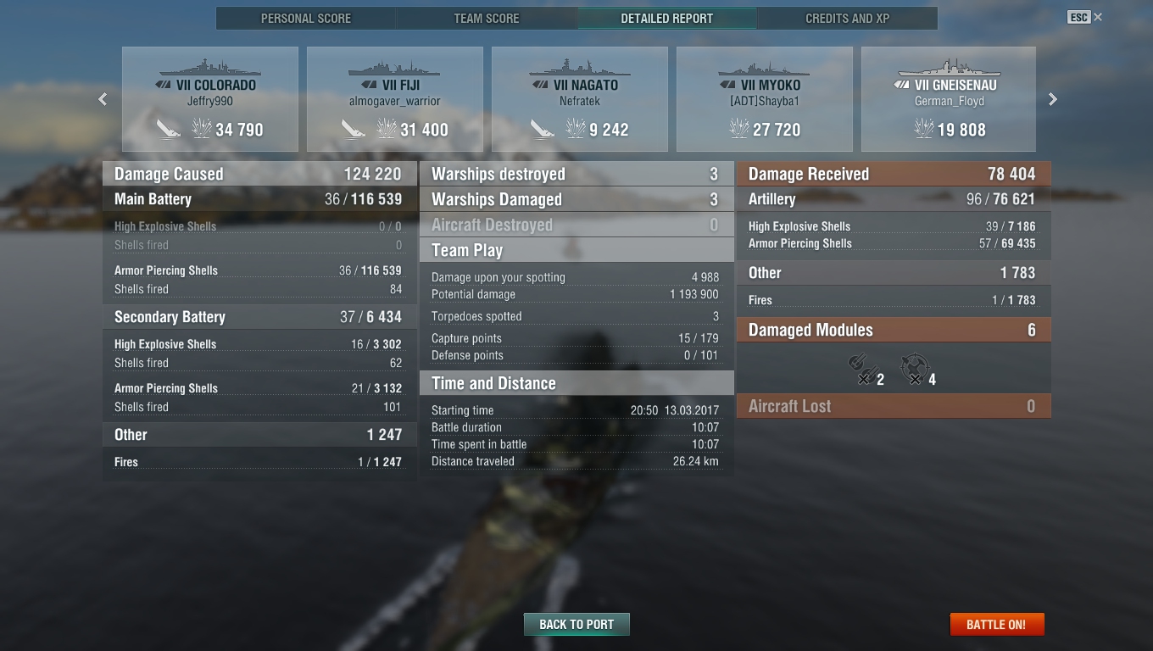This screenshot has width=1153, height=651.
Task: Open the Credits and XP tab
Action: (x=848, y=18)
